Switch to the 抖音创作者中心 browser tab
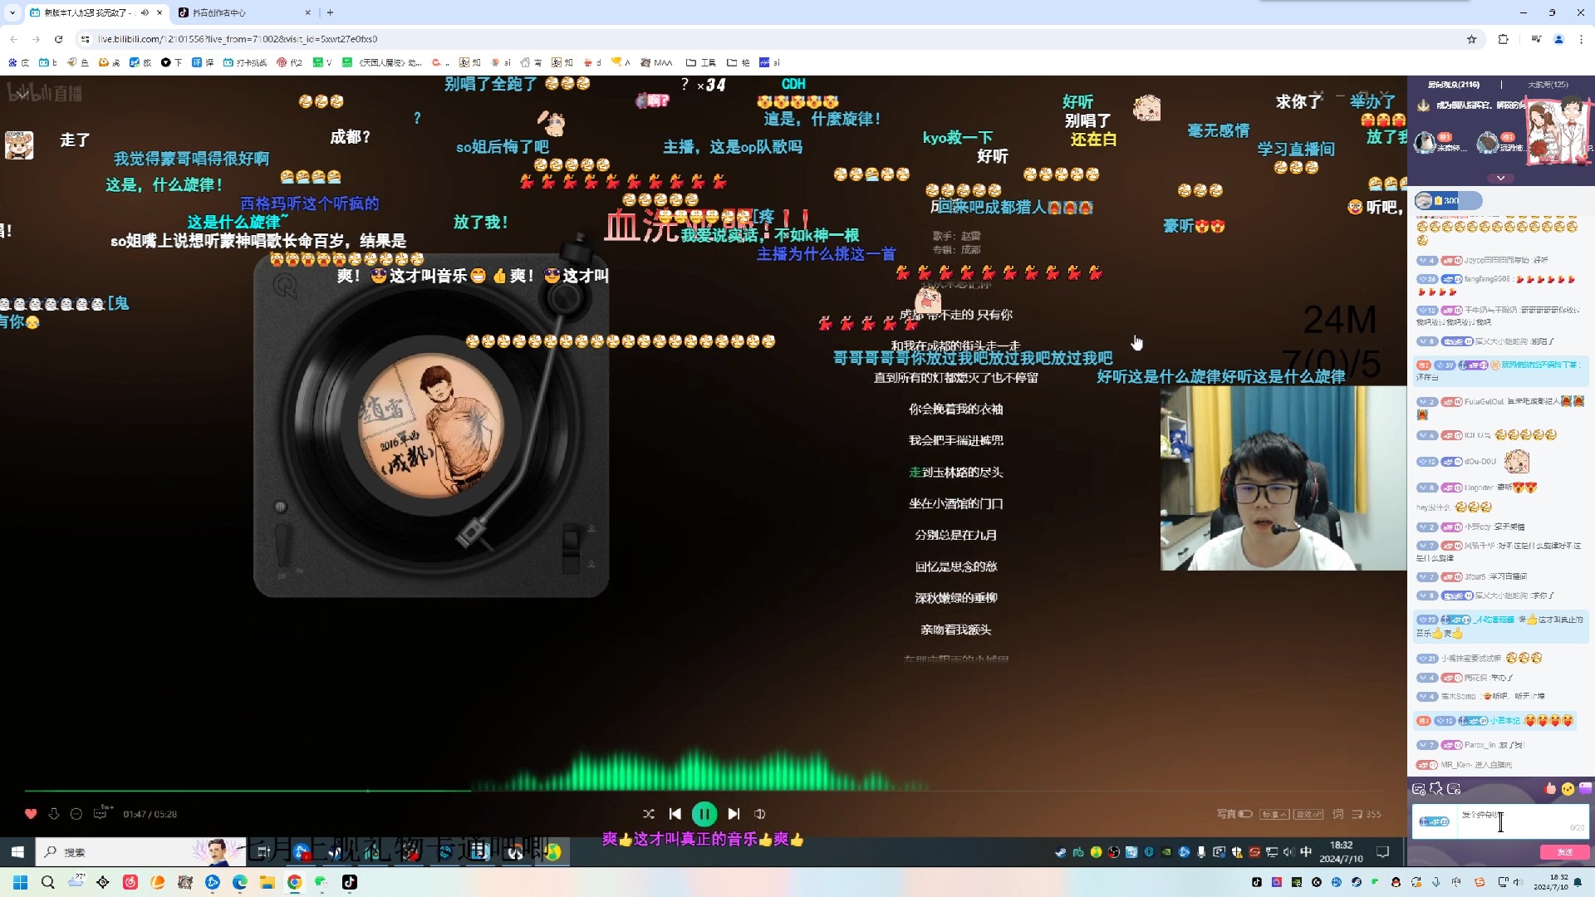Viewport: 1595px width, 897px height. pos(243,12)
